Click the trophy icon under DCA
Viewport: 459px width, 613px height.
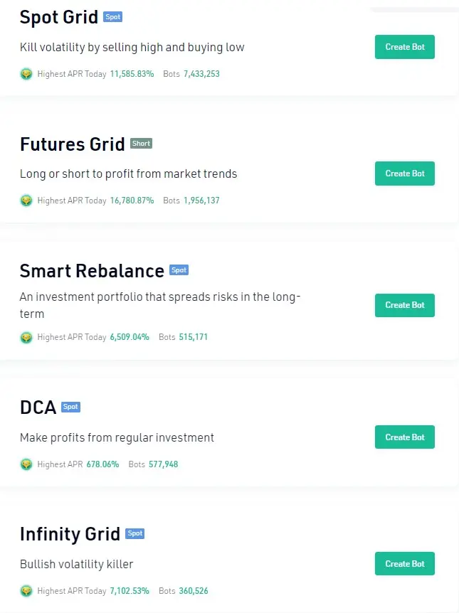point(26,464)
